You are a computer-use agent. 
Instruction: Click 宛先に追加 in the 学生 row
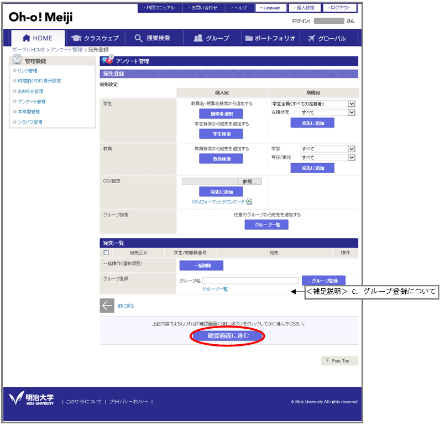(312, 123)
